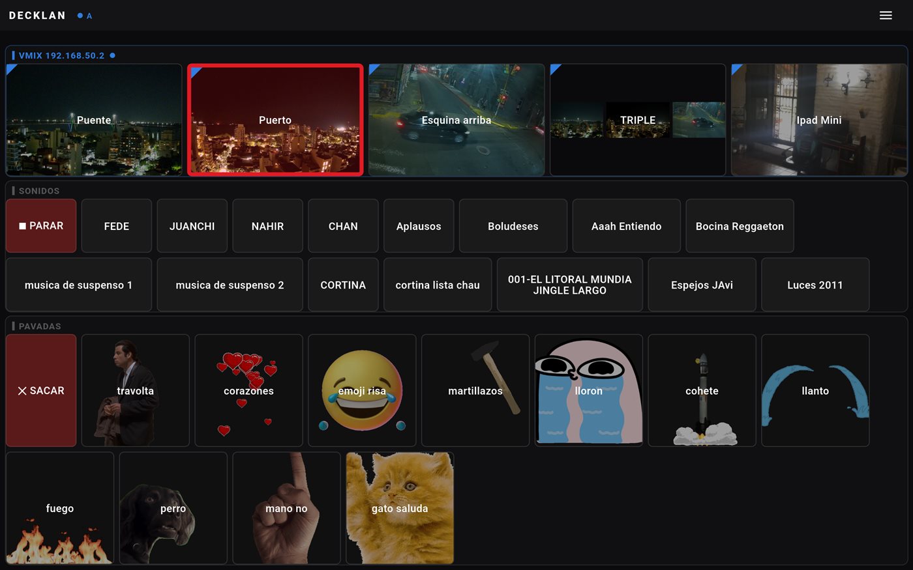Viewport: 913px width, 570px height.
Task: Trigger the martillazos hammer overlay
Action: pyautogui.click(x=475, y=391)
